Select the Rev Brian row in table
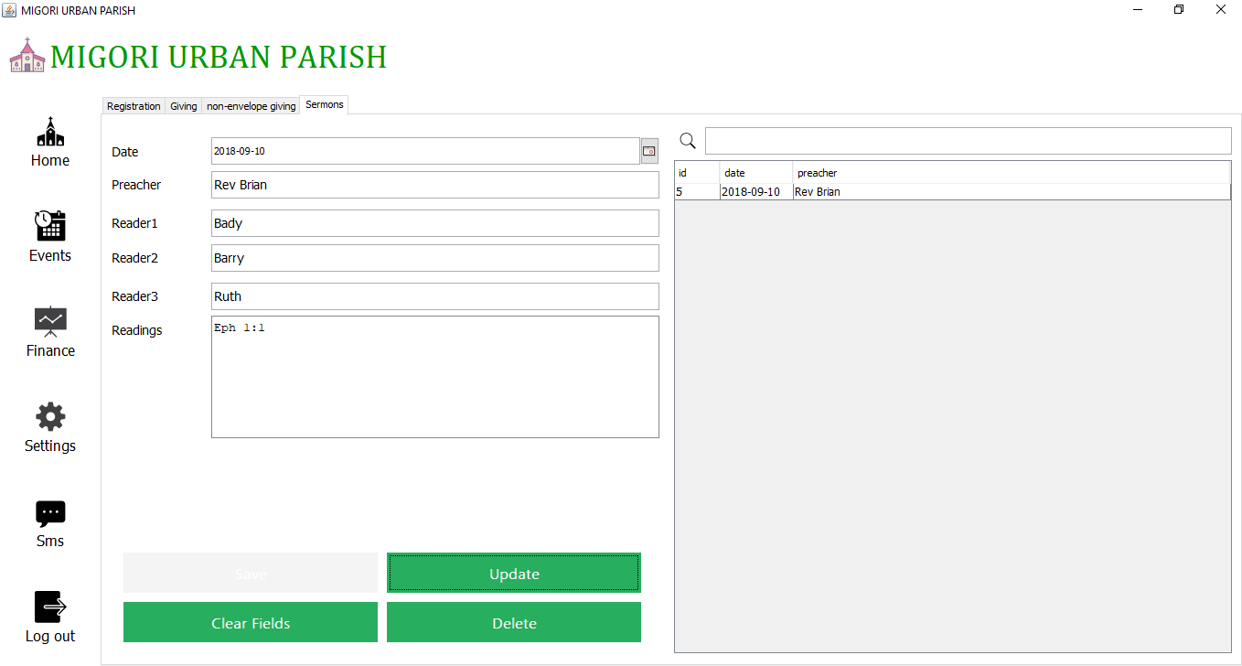1242x666 pixels. click(x=951, y=192)
